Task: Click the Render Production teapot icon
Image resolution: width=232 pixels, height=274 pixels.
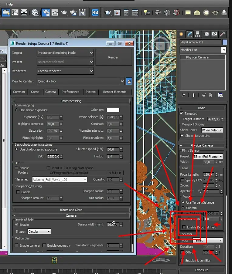Action: click(64, 12)
